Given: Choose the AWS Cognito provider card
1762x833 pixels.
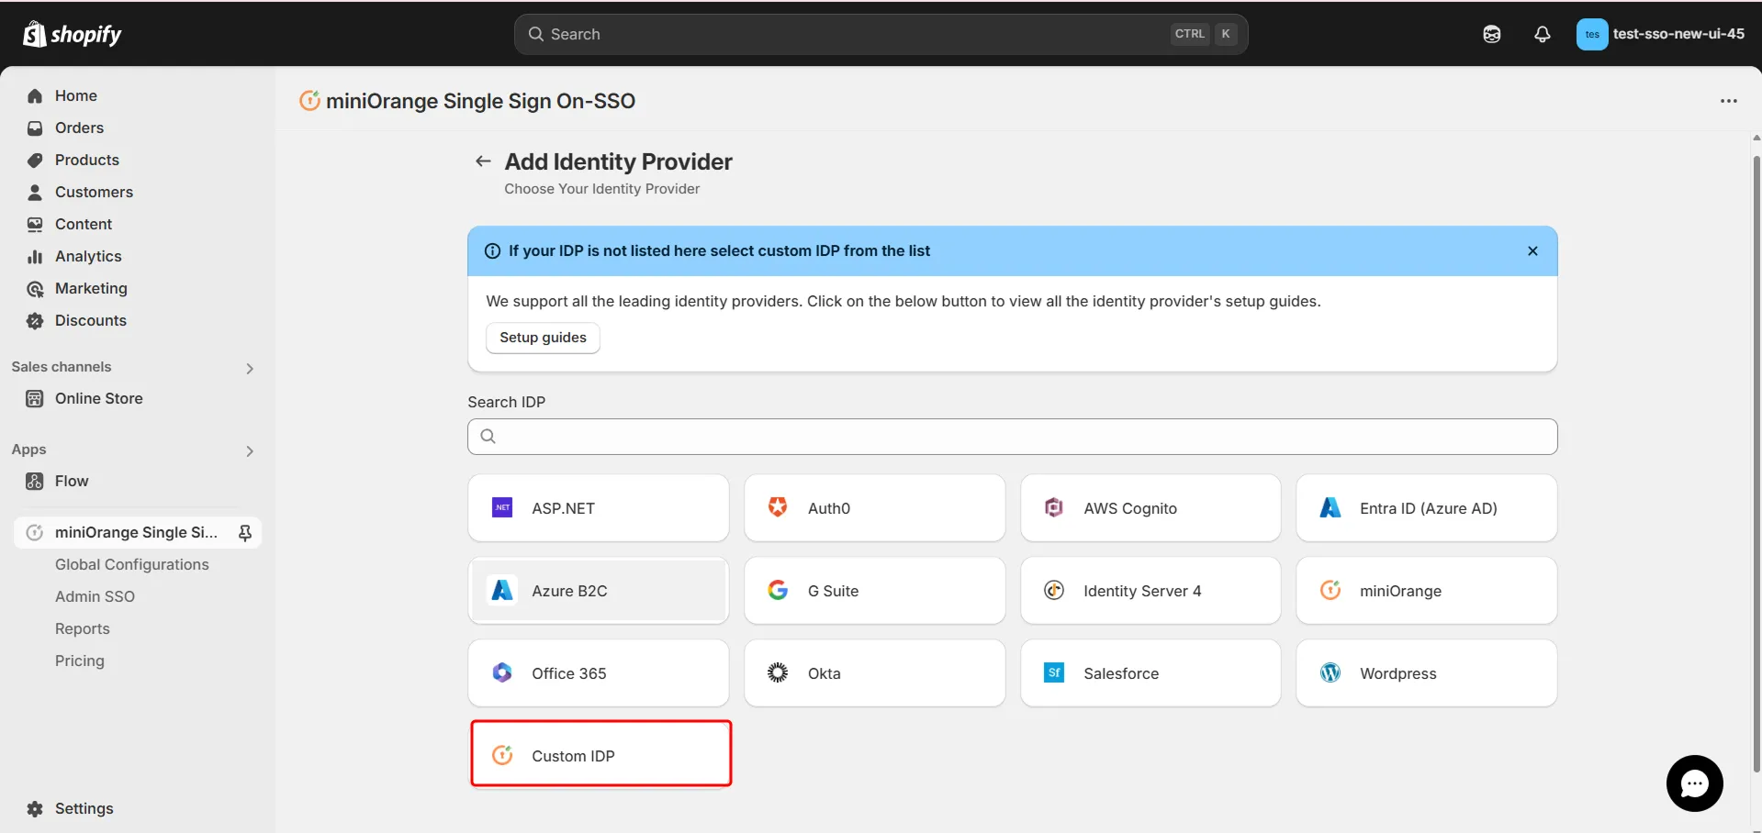Looking at the screenshot, I should pyautogui.click(x=1150, y=508).
